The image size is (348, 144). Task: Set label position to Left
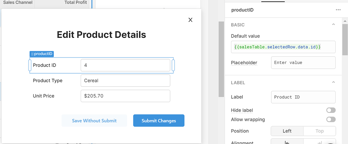pos(287,131)
